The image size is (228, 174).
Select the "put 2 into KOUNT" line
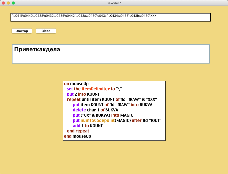(83, 94)
